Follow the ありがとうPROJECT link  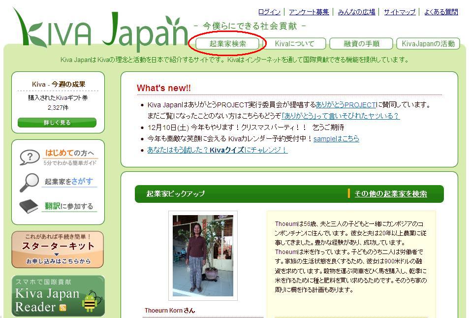[x=345, y=105]
